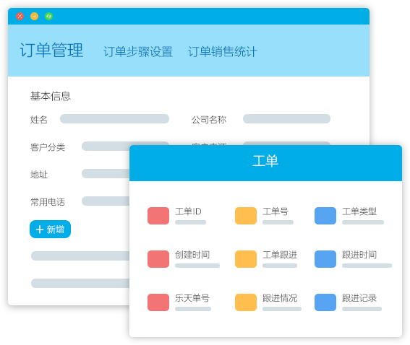Screen dimensions: 410x345
Task: Open the red 乐天单号 icon
Action: tap(158, 302)
